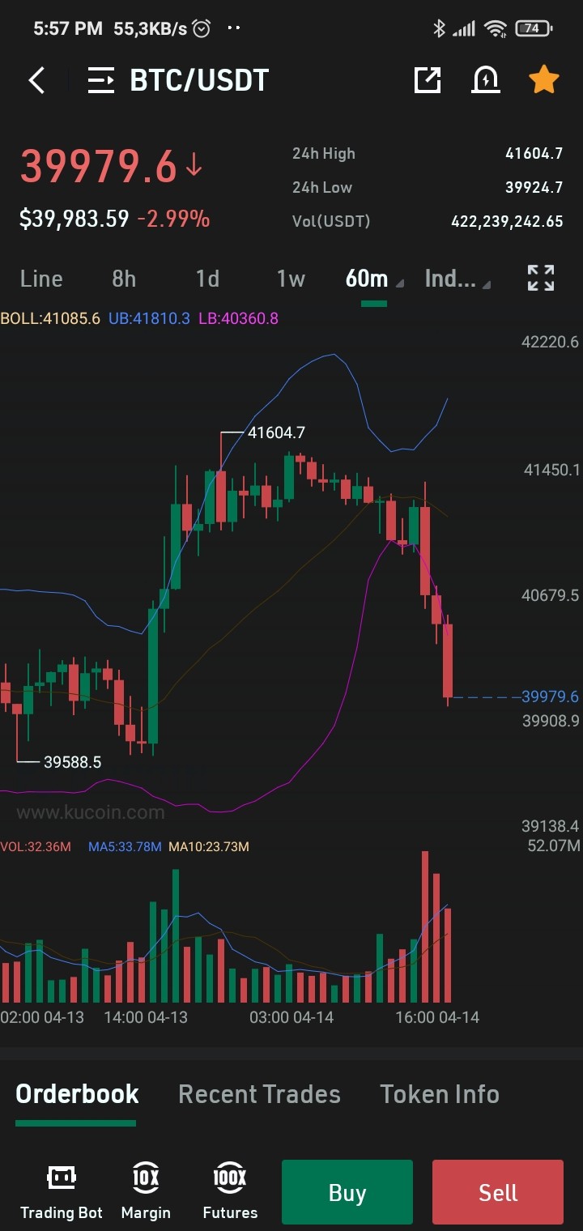Open Trading Bot icon
The image size is (583, 1231).
click(x=62, y=1191)
